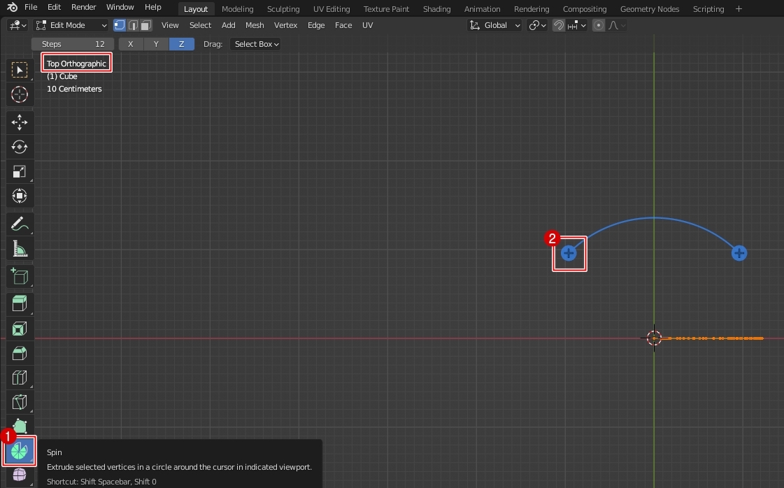This screenshot has width=784, height=488.
Task: Switch to the Sculpting workspace tab
Action: 283,9
